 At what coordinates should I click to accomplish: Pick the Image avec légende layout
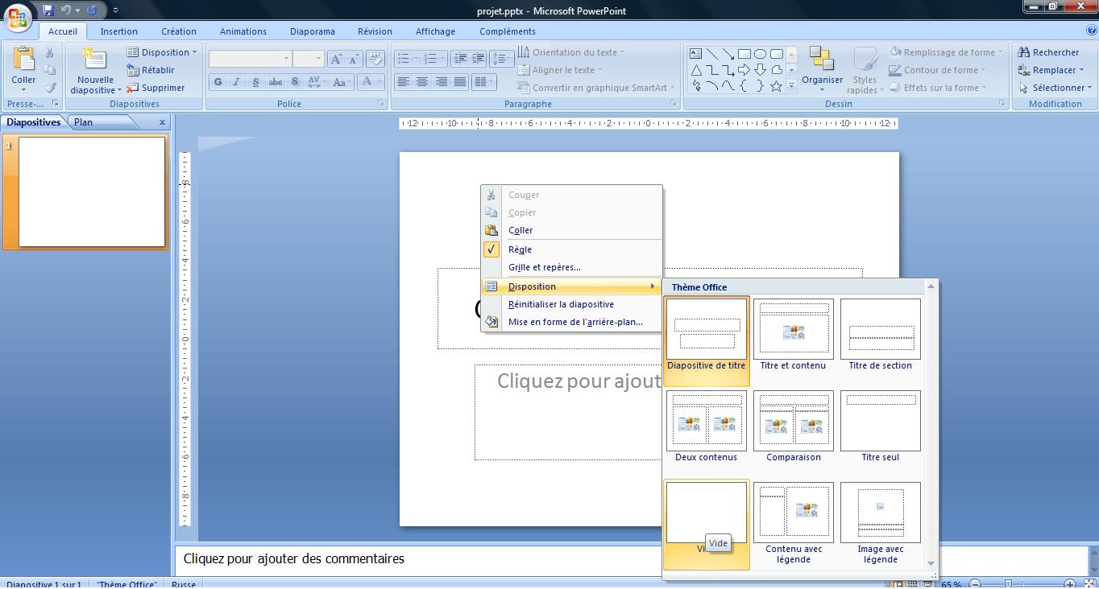click(880, 524)
